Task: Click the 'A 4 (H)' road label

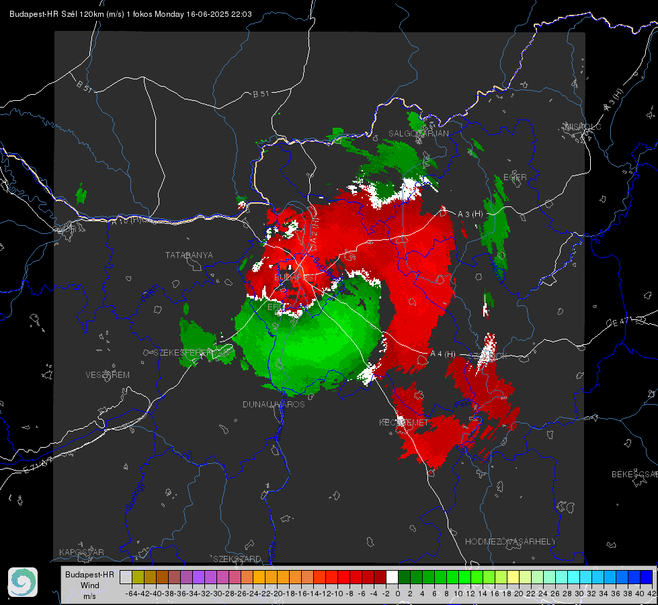Action: pyautogui.click(x=443, y=354)
